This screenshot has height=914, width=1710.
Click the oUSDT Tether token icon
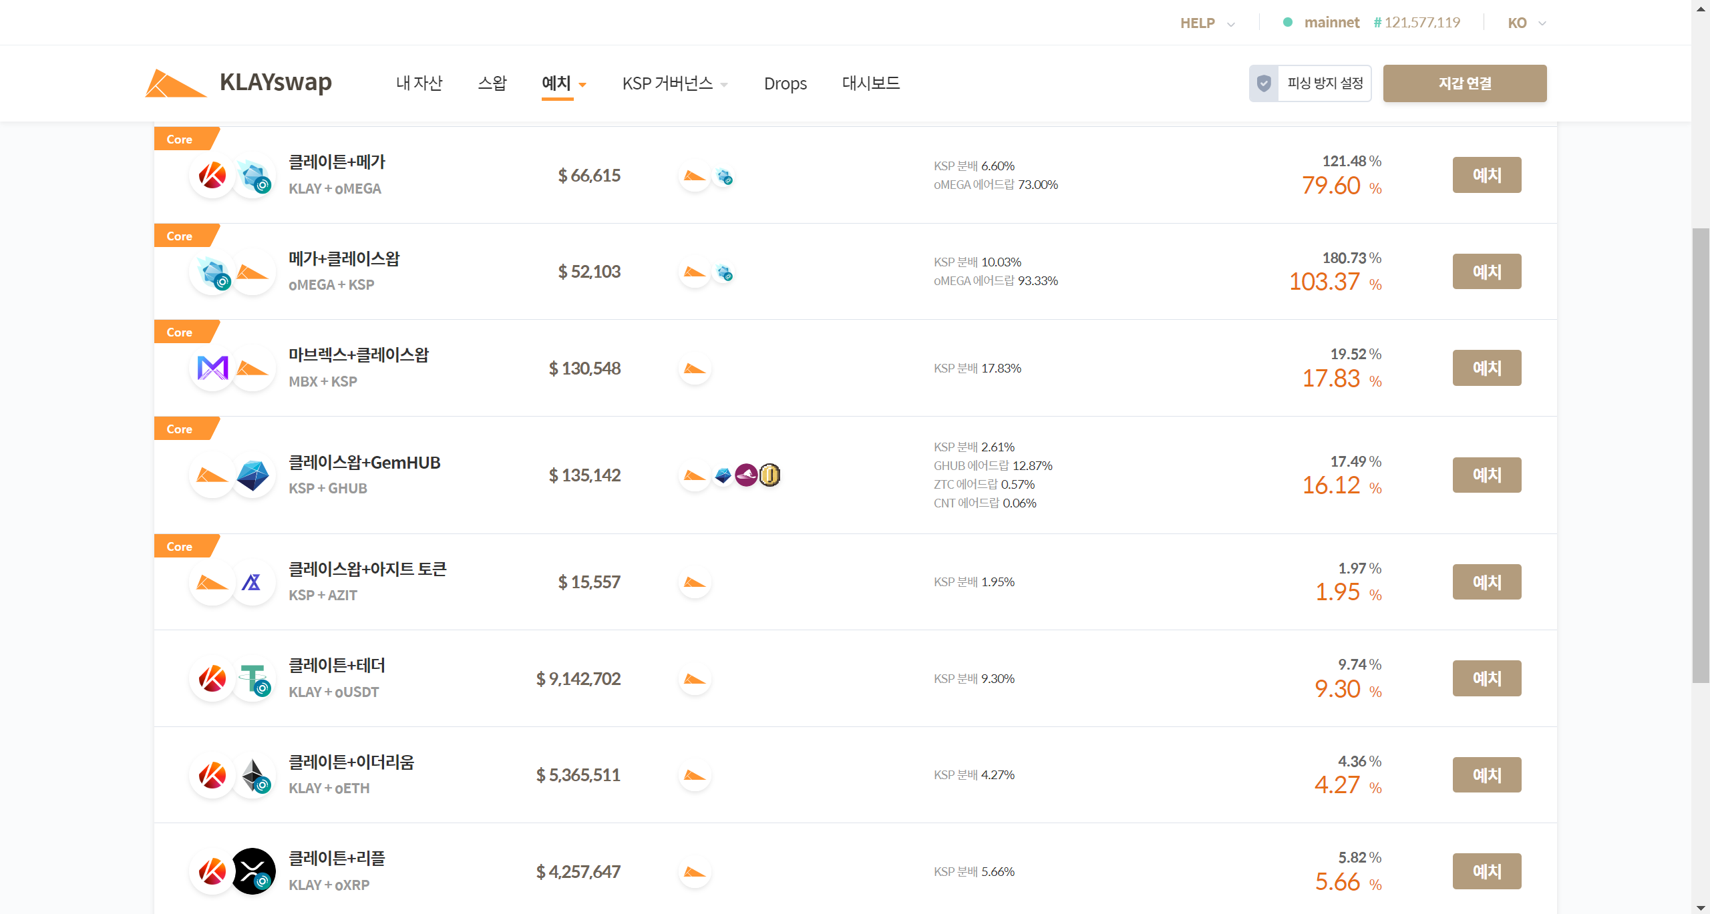(x=254, y=679)
